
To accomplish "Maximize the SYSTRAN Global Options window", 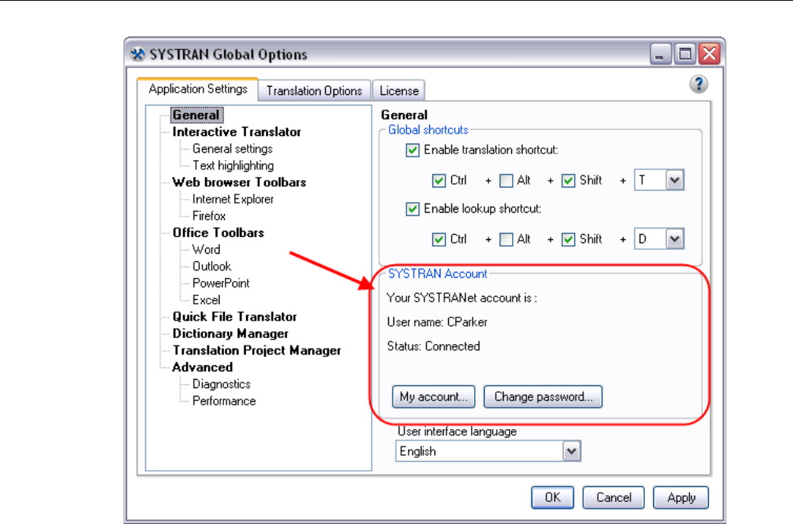I will [685, 54].
